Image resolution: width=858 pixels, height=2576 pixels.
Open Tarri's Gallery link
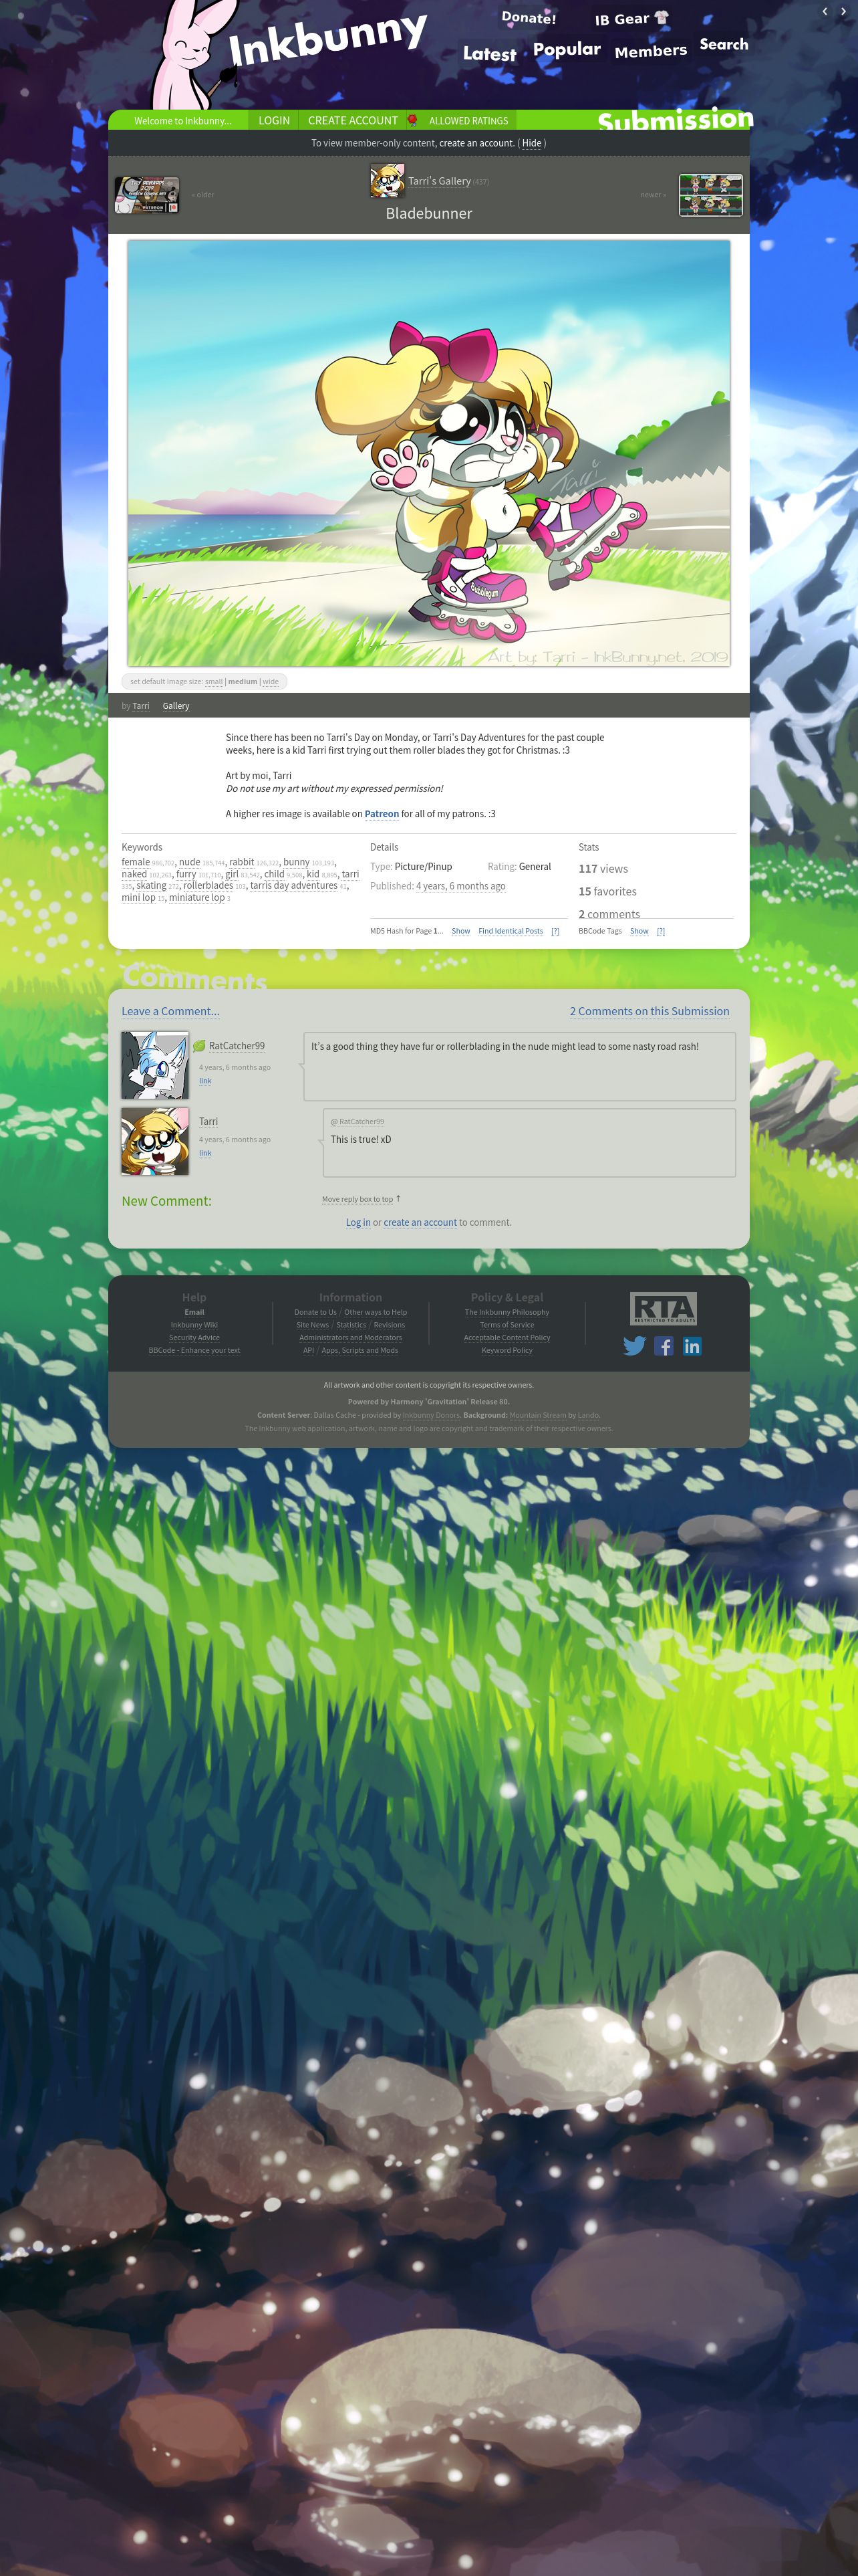tap(438, 181)
